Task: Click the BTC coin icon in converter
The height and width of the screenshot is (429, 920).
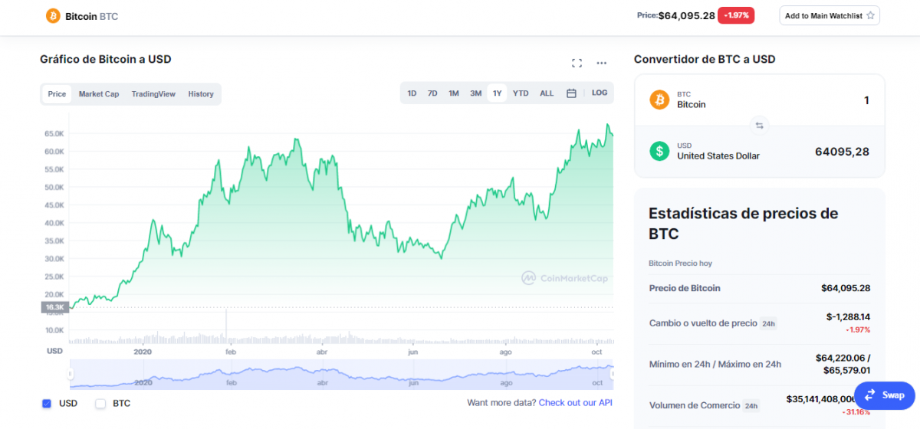Action: click(659, 100)
